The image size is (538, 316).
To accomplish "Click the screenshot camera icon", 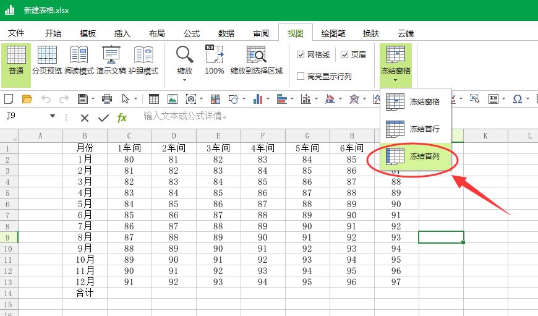I will tap(190, 99).
